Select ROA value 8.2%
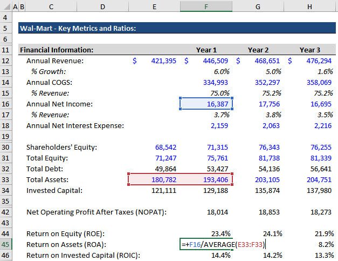 tap(326, 244)
